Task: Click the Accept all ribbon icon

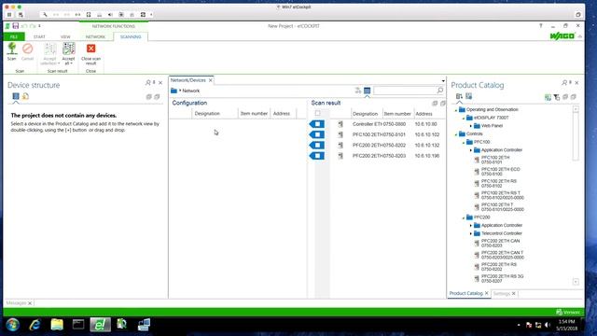Action: 68,49
